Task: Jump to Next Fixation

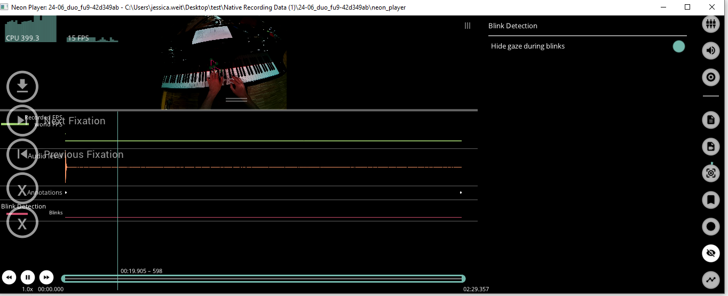Action: [x=22, y=121]
